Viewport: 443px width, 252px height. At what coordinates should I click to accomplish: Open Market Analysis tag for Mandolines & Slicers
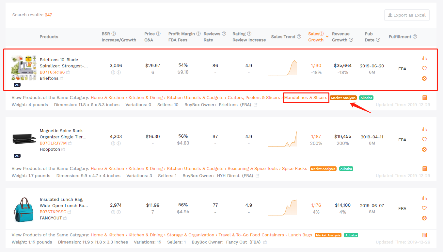(x=343, y=98)
